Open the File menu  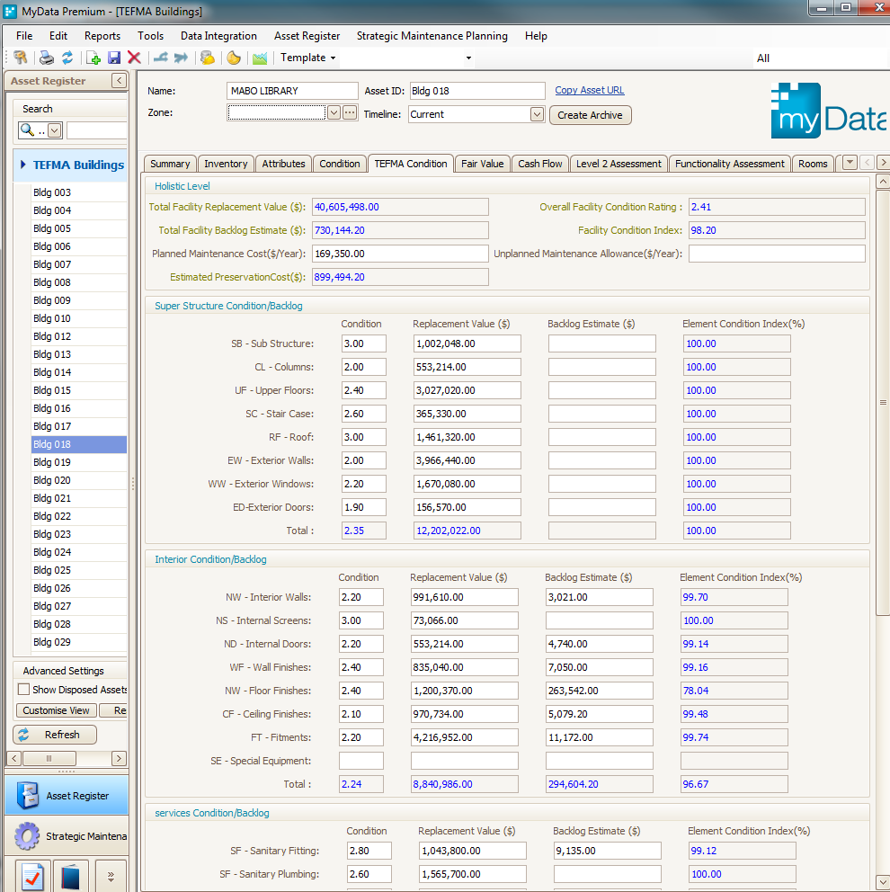(24, 36)
